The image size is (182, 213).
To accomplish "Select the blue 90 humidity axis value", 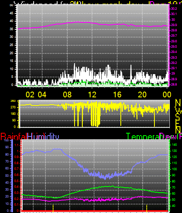I will tap(7, 147).
